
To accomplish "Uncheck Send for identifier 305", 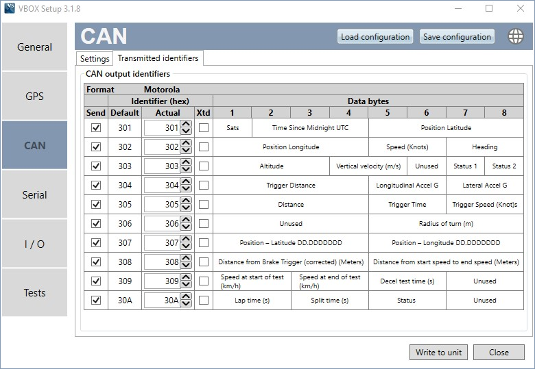I will coord(96,204).
